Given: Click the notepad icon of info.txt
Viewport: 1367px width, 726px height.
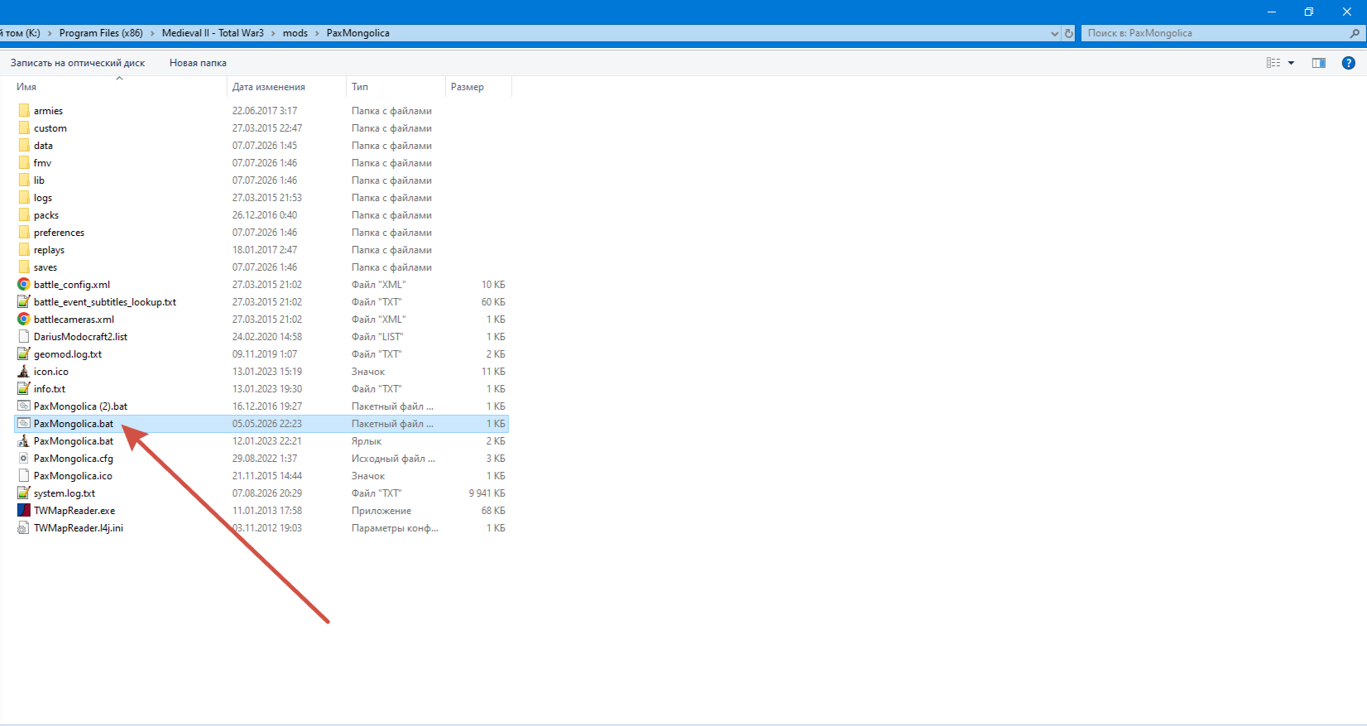Looking at the screenshot, I should point(23,389).
